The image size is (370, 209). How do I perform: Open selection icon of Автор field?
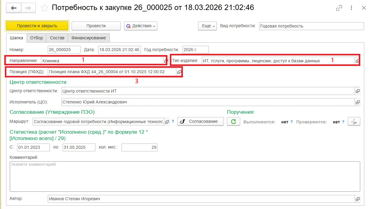click(358, 199)
